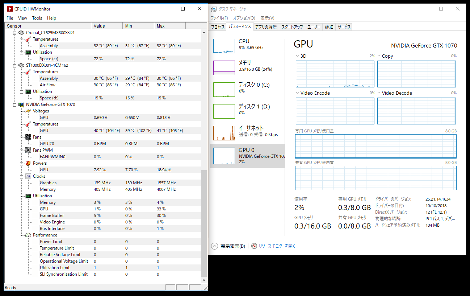The height and width of the screenshot is (296, 470).
Task: Click the NVIDIA GeForce GTX 1070 card icon in HWMonitor tree
Action: (x=21, y=104)
